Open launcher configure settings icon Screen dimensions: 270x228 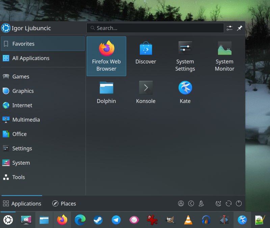click(230, 28)
